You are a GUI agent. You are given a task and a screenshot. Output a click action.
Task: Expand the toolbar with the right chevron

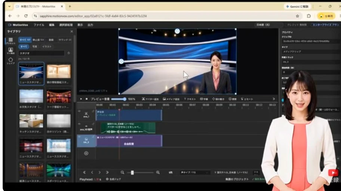pos(274,99)
